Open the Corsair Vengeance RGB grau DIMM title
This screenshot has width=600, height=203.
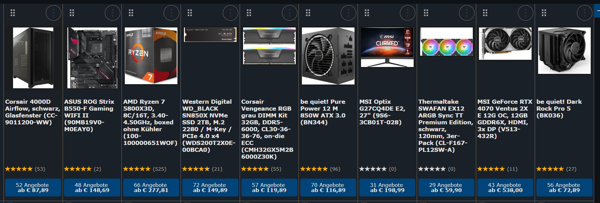[x=267, y=129]
